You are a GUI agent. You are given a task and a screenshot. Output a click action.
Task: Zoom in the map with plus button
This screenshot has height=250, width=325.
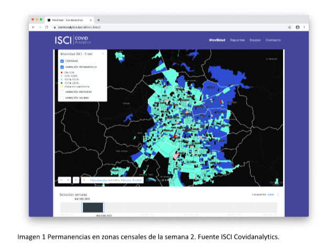(68, 180)
